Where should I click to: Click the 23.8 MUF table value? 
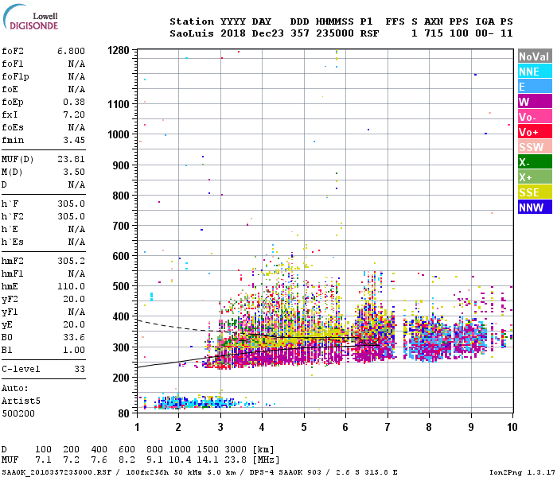point(236,460)
